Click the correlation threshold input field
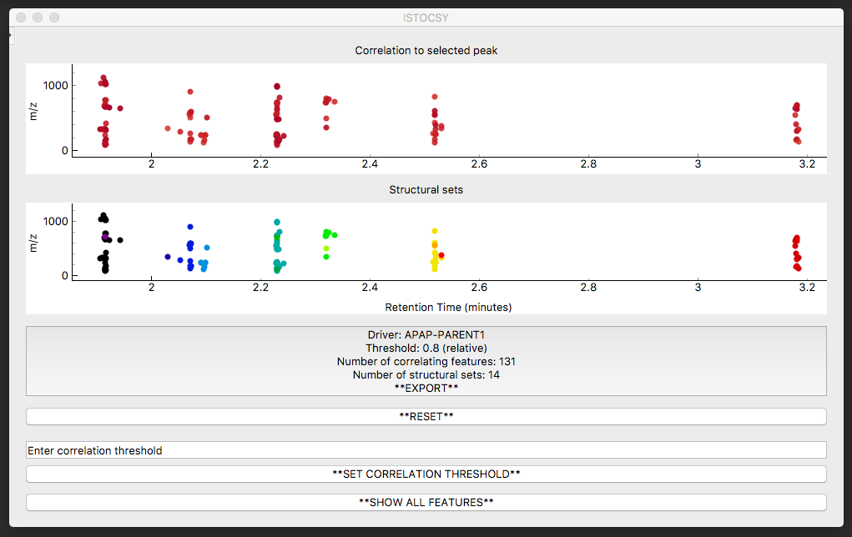Screen dimensions: 852x537 pyautogui.click(x=426, y=450)
